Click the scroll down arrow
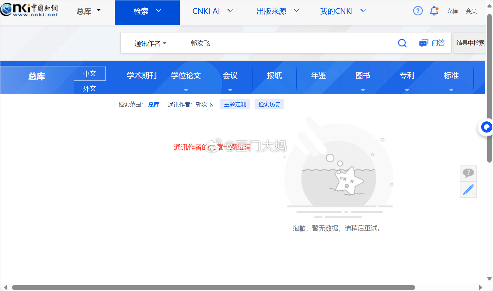The width and height of the screenshot is (493, 291). coord(489,279)
